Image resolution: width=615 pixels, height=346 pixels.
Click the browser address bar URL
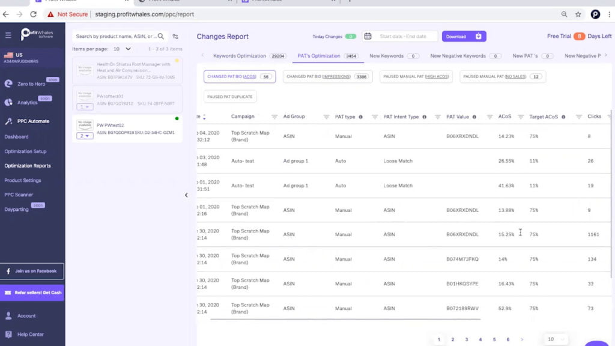144,14
